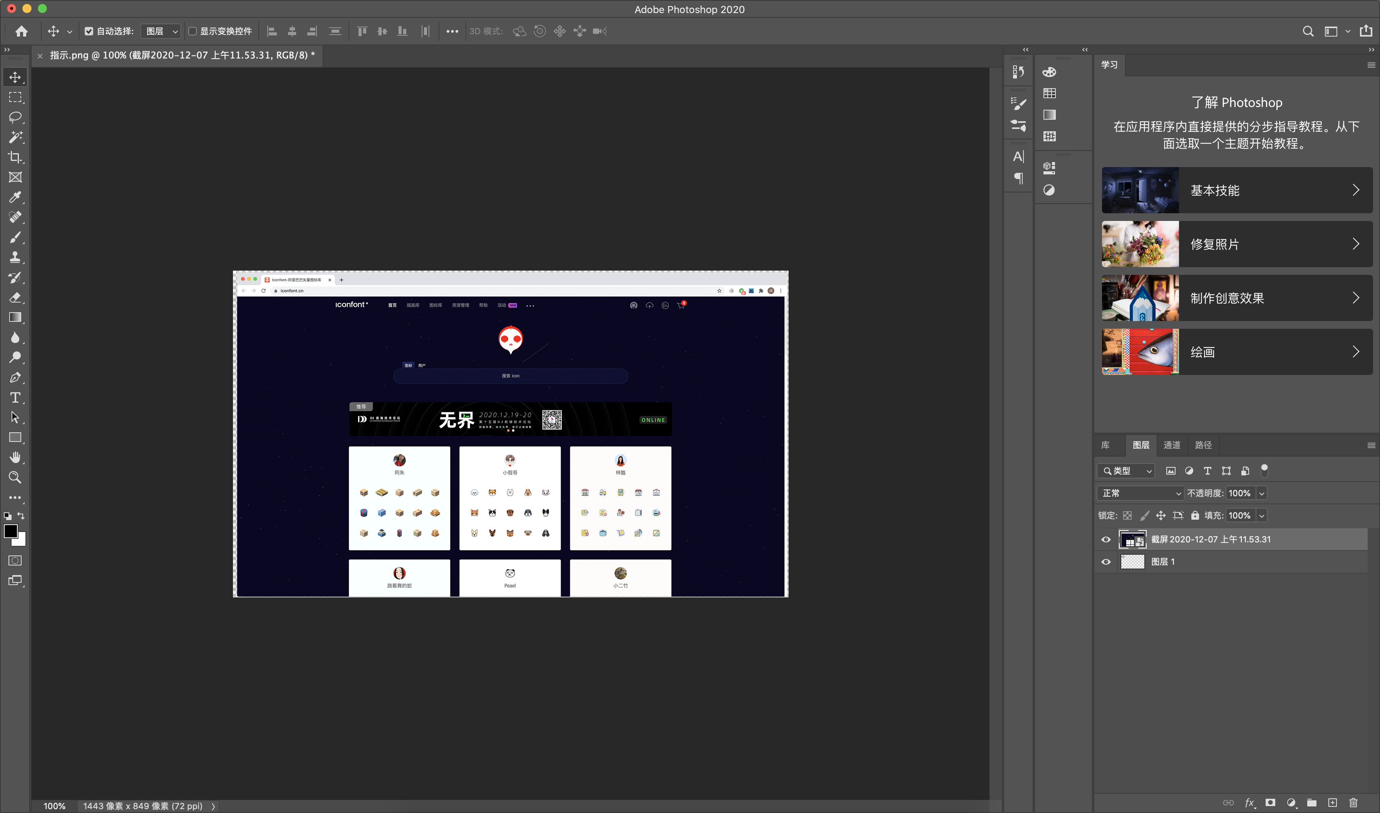1380x813 pixels.
Task: Select the Frame tool
Action: point(15,177)
